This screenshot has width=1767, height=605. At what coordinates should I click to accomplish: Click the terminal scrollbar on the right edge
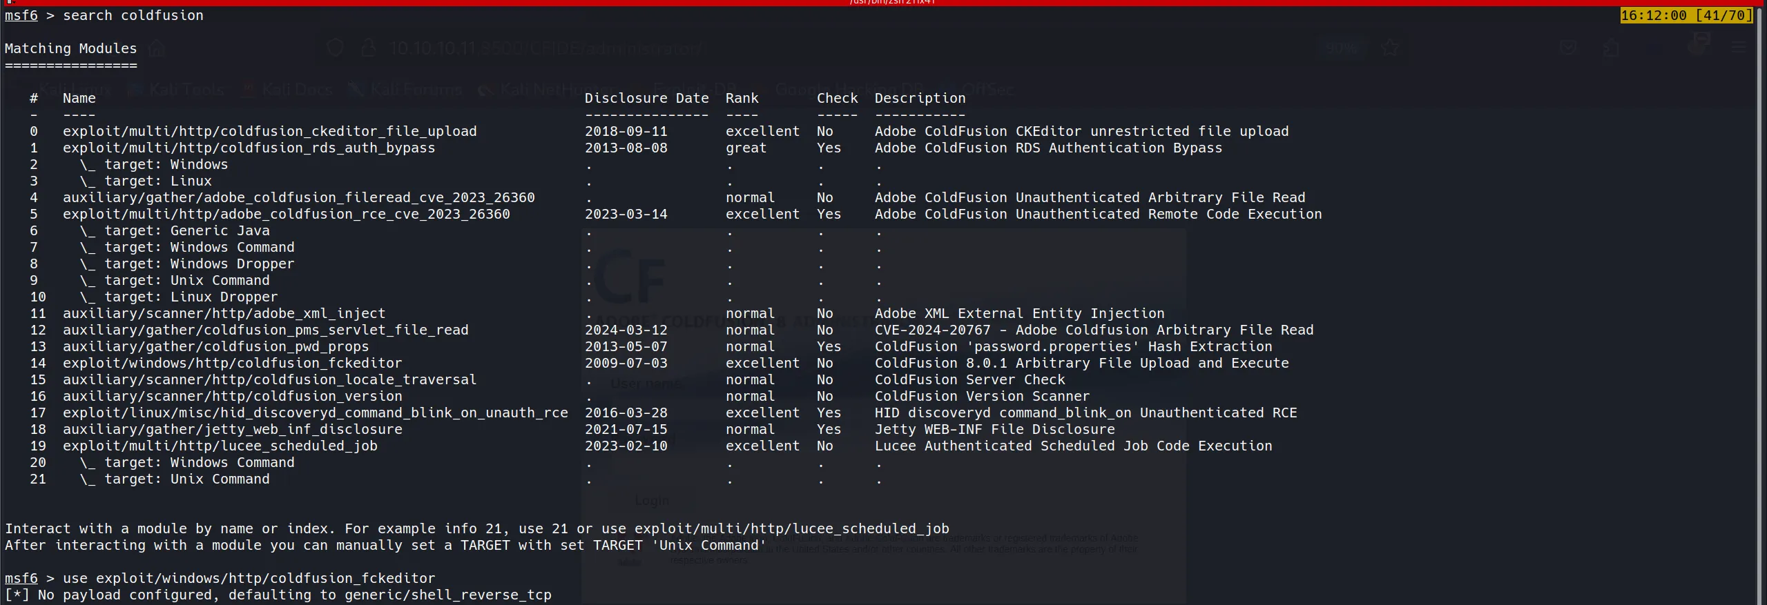coord(1762,304)
